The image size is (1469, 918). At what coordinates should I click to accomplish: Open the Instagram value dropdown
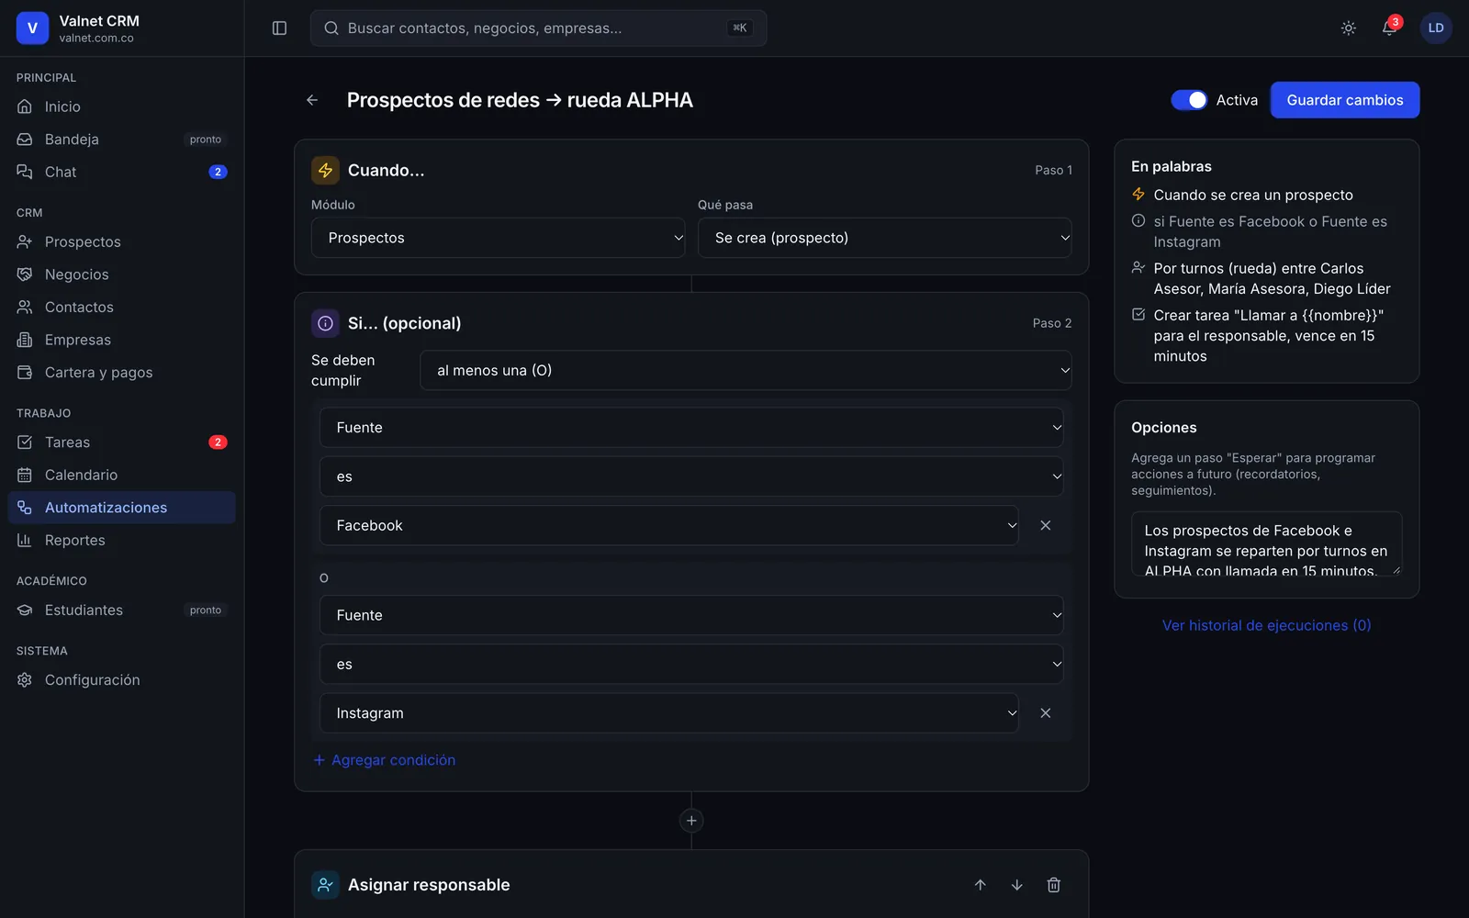coord(669,713)
